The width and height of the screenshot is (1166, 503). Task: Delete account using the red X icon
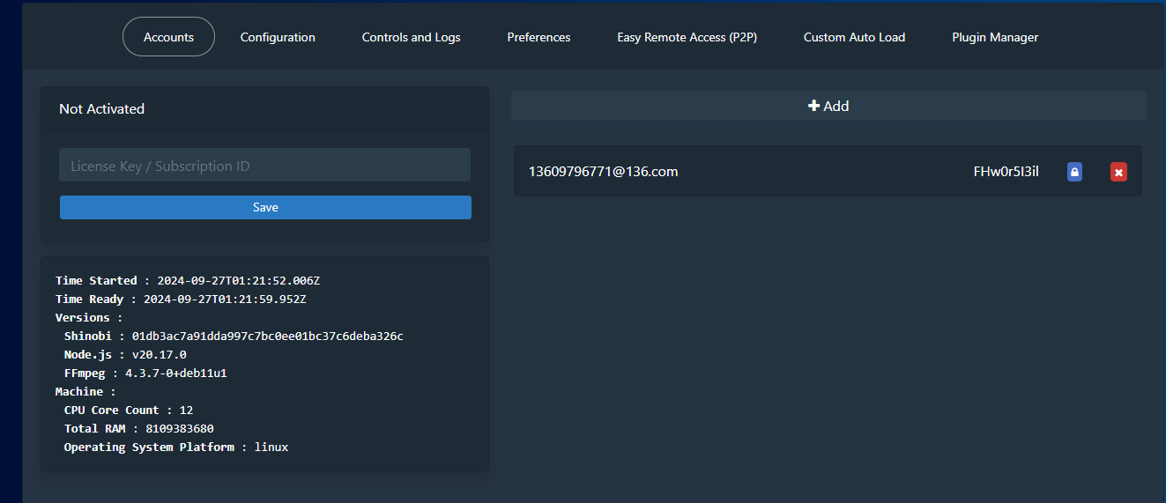point(1118,172)
